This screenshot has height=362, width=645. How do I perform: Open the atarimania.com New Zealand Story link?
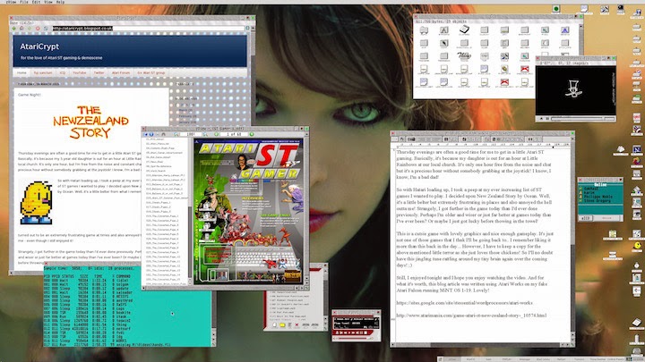coord(471,316)
